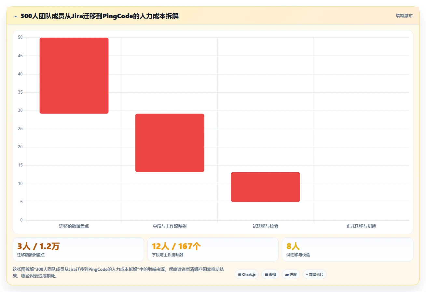Click the 8人 data card

point(347,249)
